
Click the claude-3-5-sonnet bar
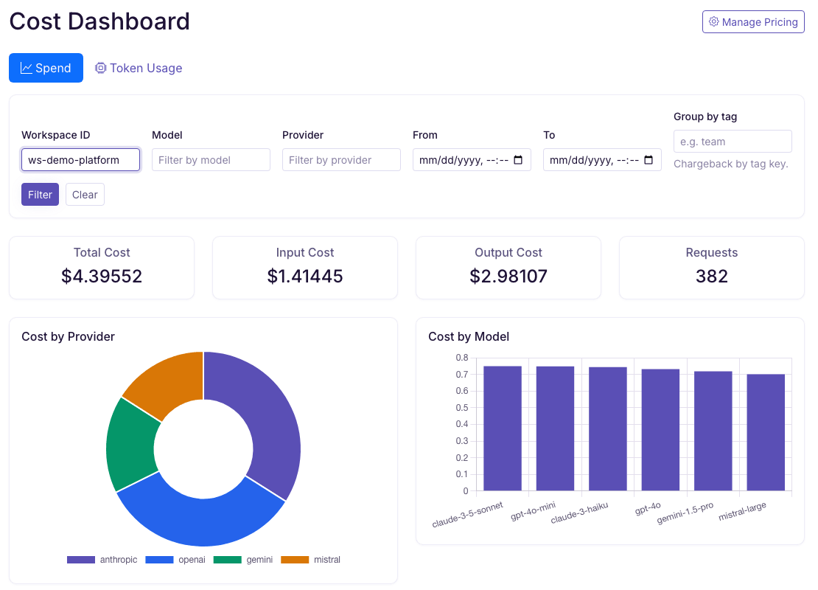tap(503, 428)
